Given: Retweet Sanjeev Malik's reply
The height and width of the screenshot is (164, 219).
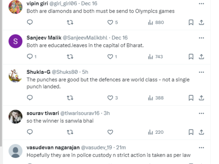Looking at the screenshot, I should point(70,57).
